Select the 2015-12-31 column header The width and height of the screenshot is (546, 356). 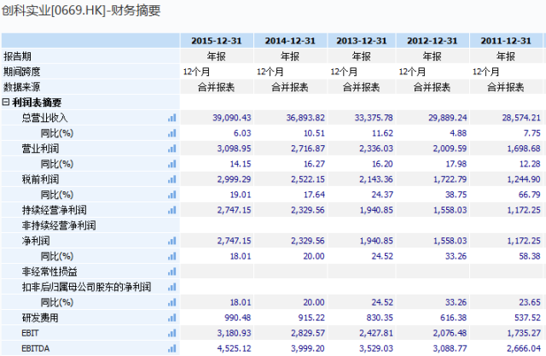click(217, 41)
